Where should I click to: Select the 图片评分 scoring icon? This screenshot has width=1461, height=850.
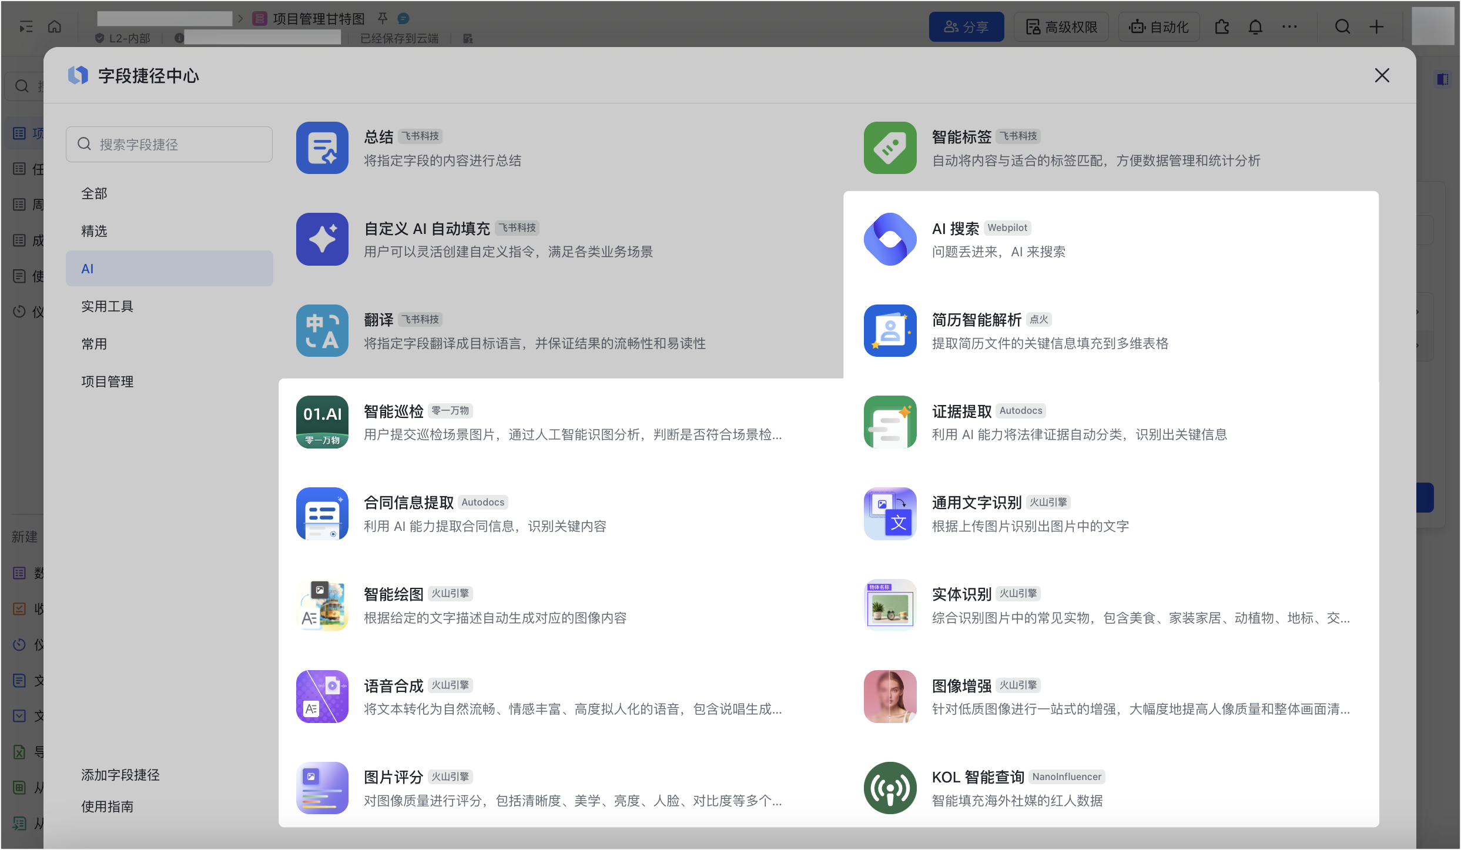coord(322,788)
